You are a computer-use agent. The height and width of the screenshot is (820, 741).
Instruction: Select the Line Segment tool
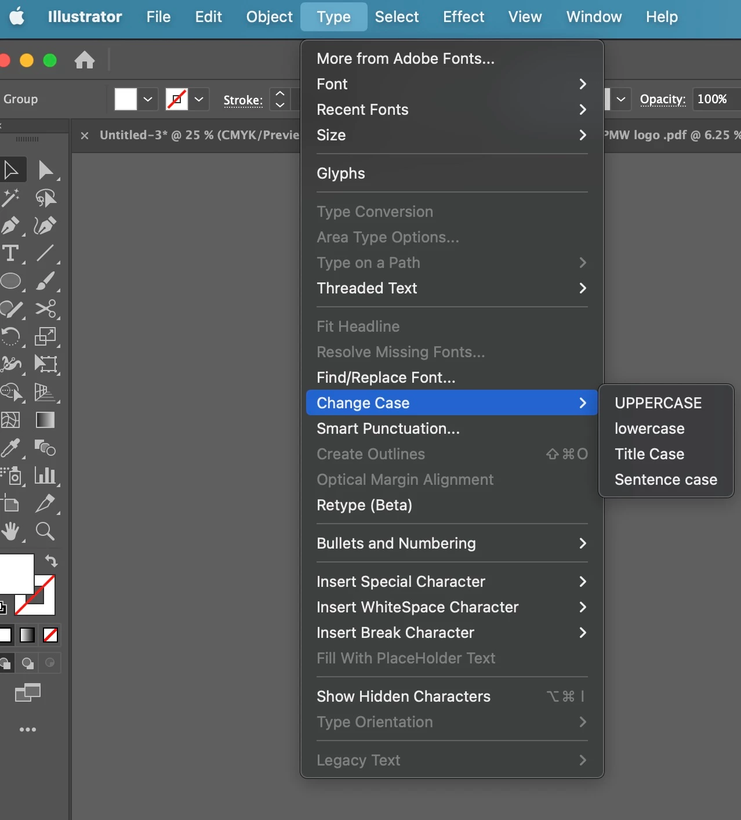(x=46, y=253)
